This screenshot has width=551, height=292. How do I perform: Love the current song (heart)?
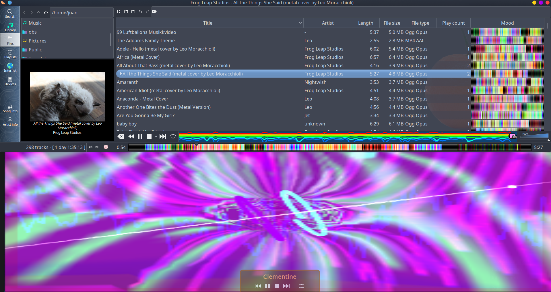[173, 136]
